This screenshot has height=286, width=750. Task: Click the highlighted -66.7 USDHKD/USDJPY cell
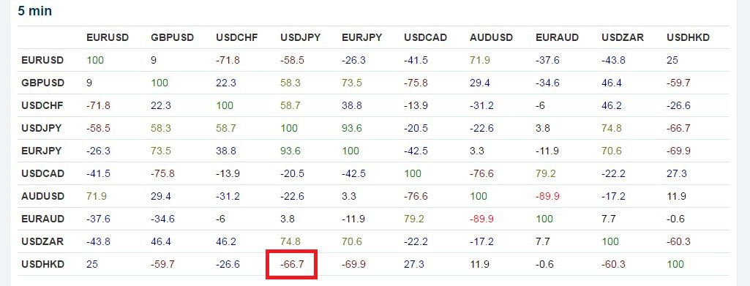(x=292, y=264)
